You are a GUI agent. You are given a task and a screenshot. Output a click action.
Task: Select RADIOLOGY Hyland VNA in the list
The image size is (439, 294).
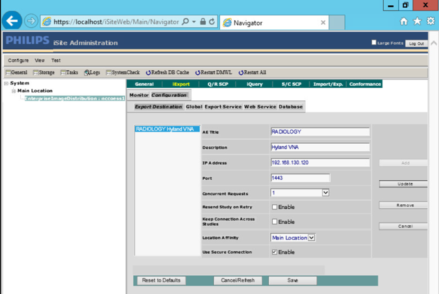(x=167, y=129)
